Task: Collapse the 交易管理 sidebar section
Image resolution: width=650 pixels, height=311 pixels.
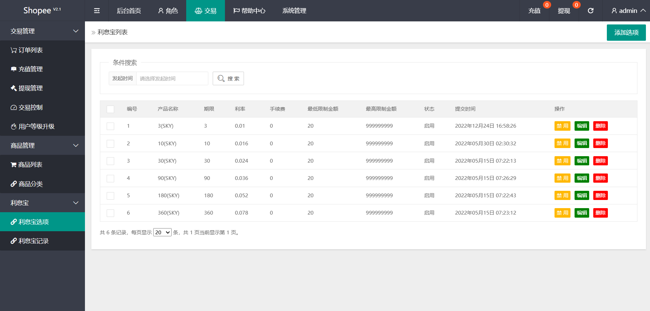Action: [x=42, y=31]
